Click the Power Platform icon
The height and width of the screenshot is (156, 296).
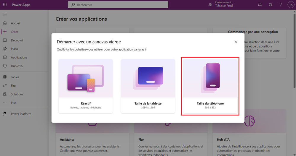click(x=4, y=114)
